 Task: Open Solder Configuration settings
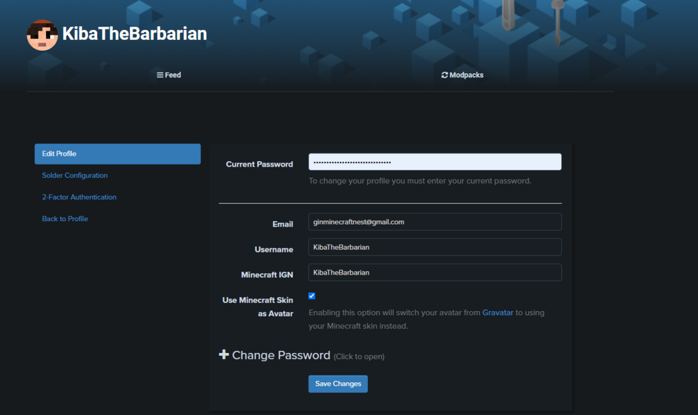(x=75, y=175)
